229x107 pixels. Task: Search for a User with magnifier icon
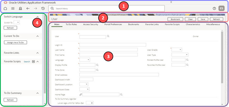(108, 36)
